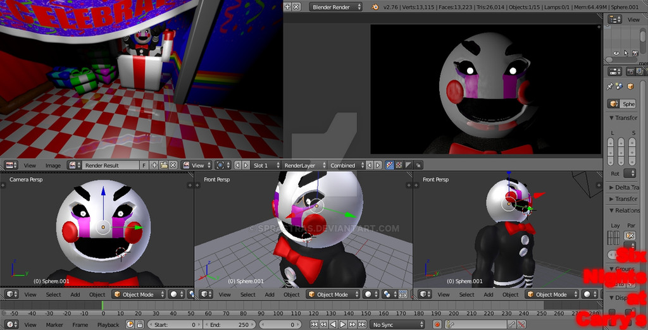The image size is (648, 330).
Task: Toggle auto keyframe record button
Action: pos(437,325)
